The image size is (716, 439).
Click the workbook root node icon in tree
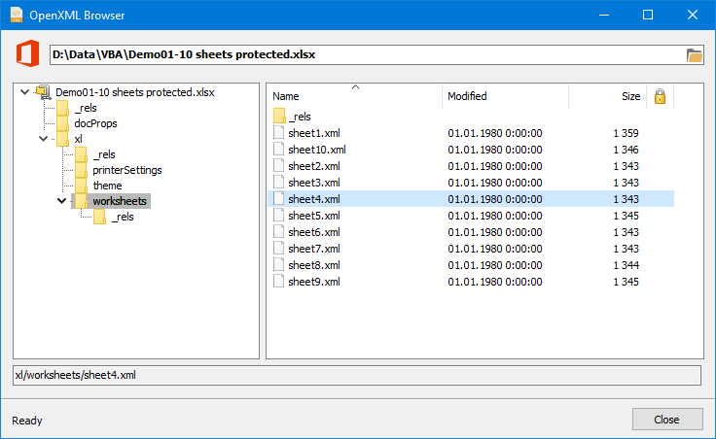pyautogui.click(x=44, y=92)
